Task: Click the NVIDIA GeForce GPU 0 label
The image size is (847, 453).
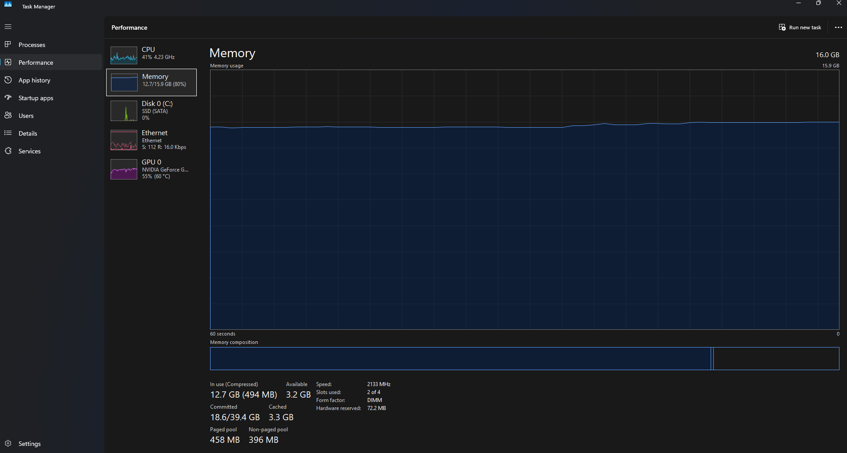Action: 165,169
